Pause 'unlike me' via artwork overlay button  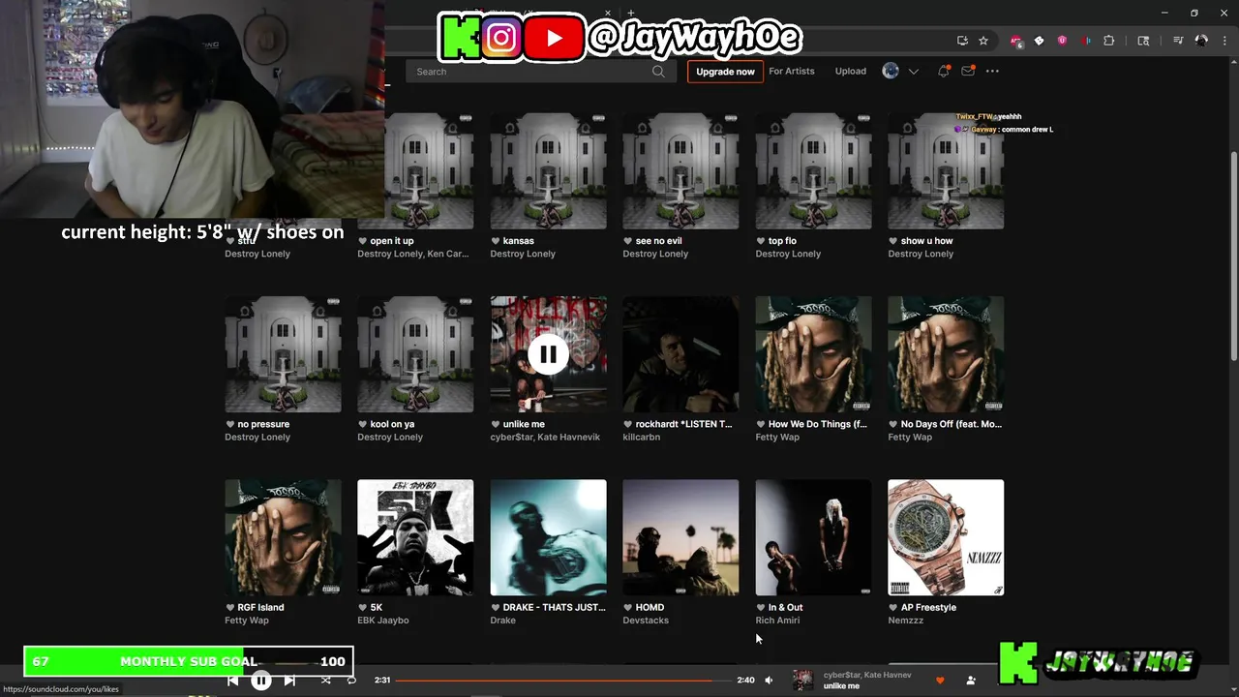coord(548,354)
